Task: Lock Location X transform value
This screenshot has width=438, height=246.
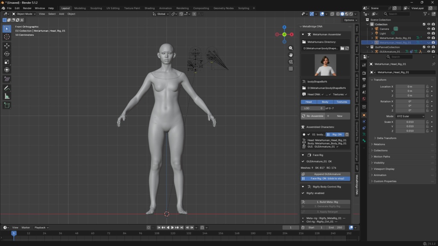Action: (x=427, y=87)
